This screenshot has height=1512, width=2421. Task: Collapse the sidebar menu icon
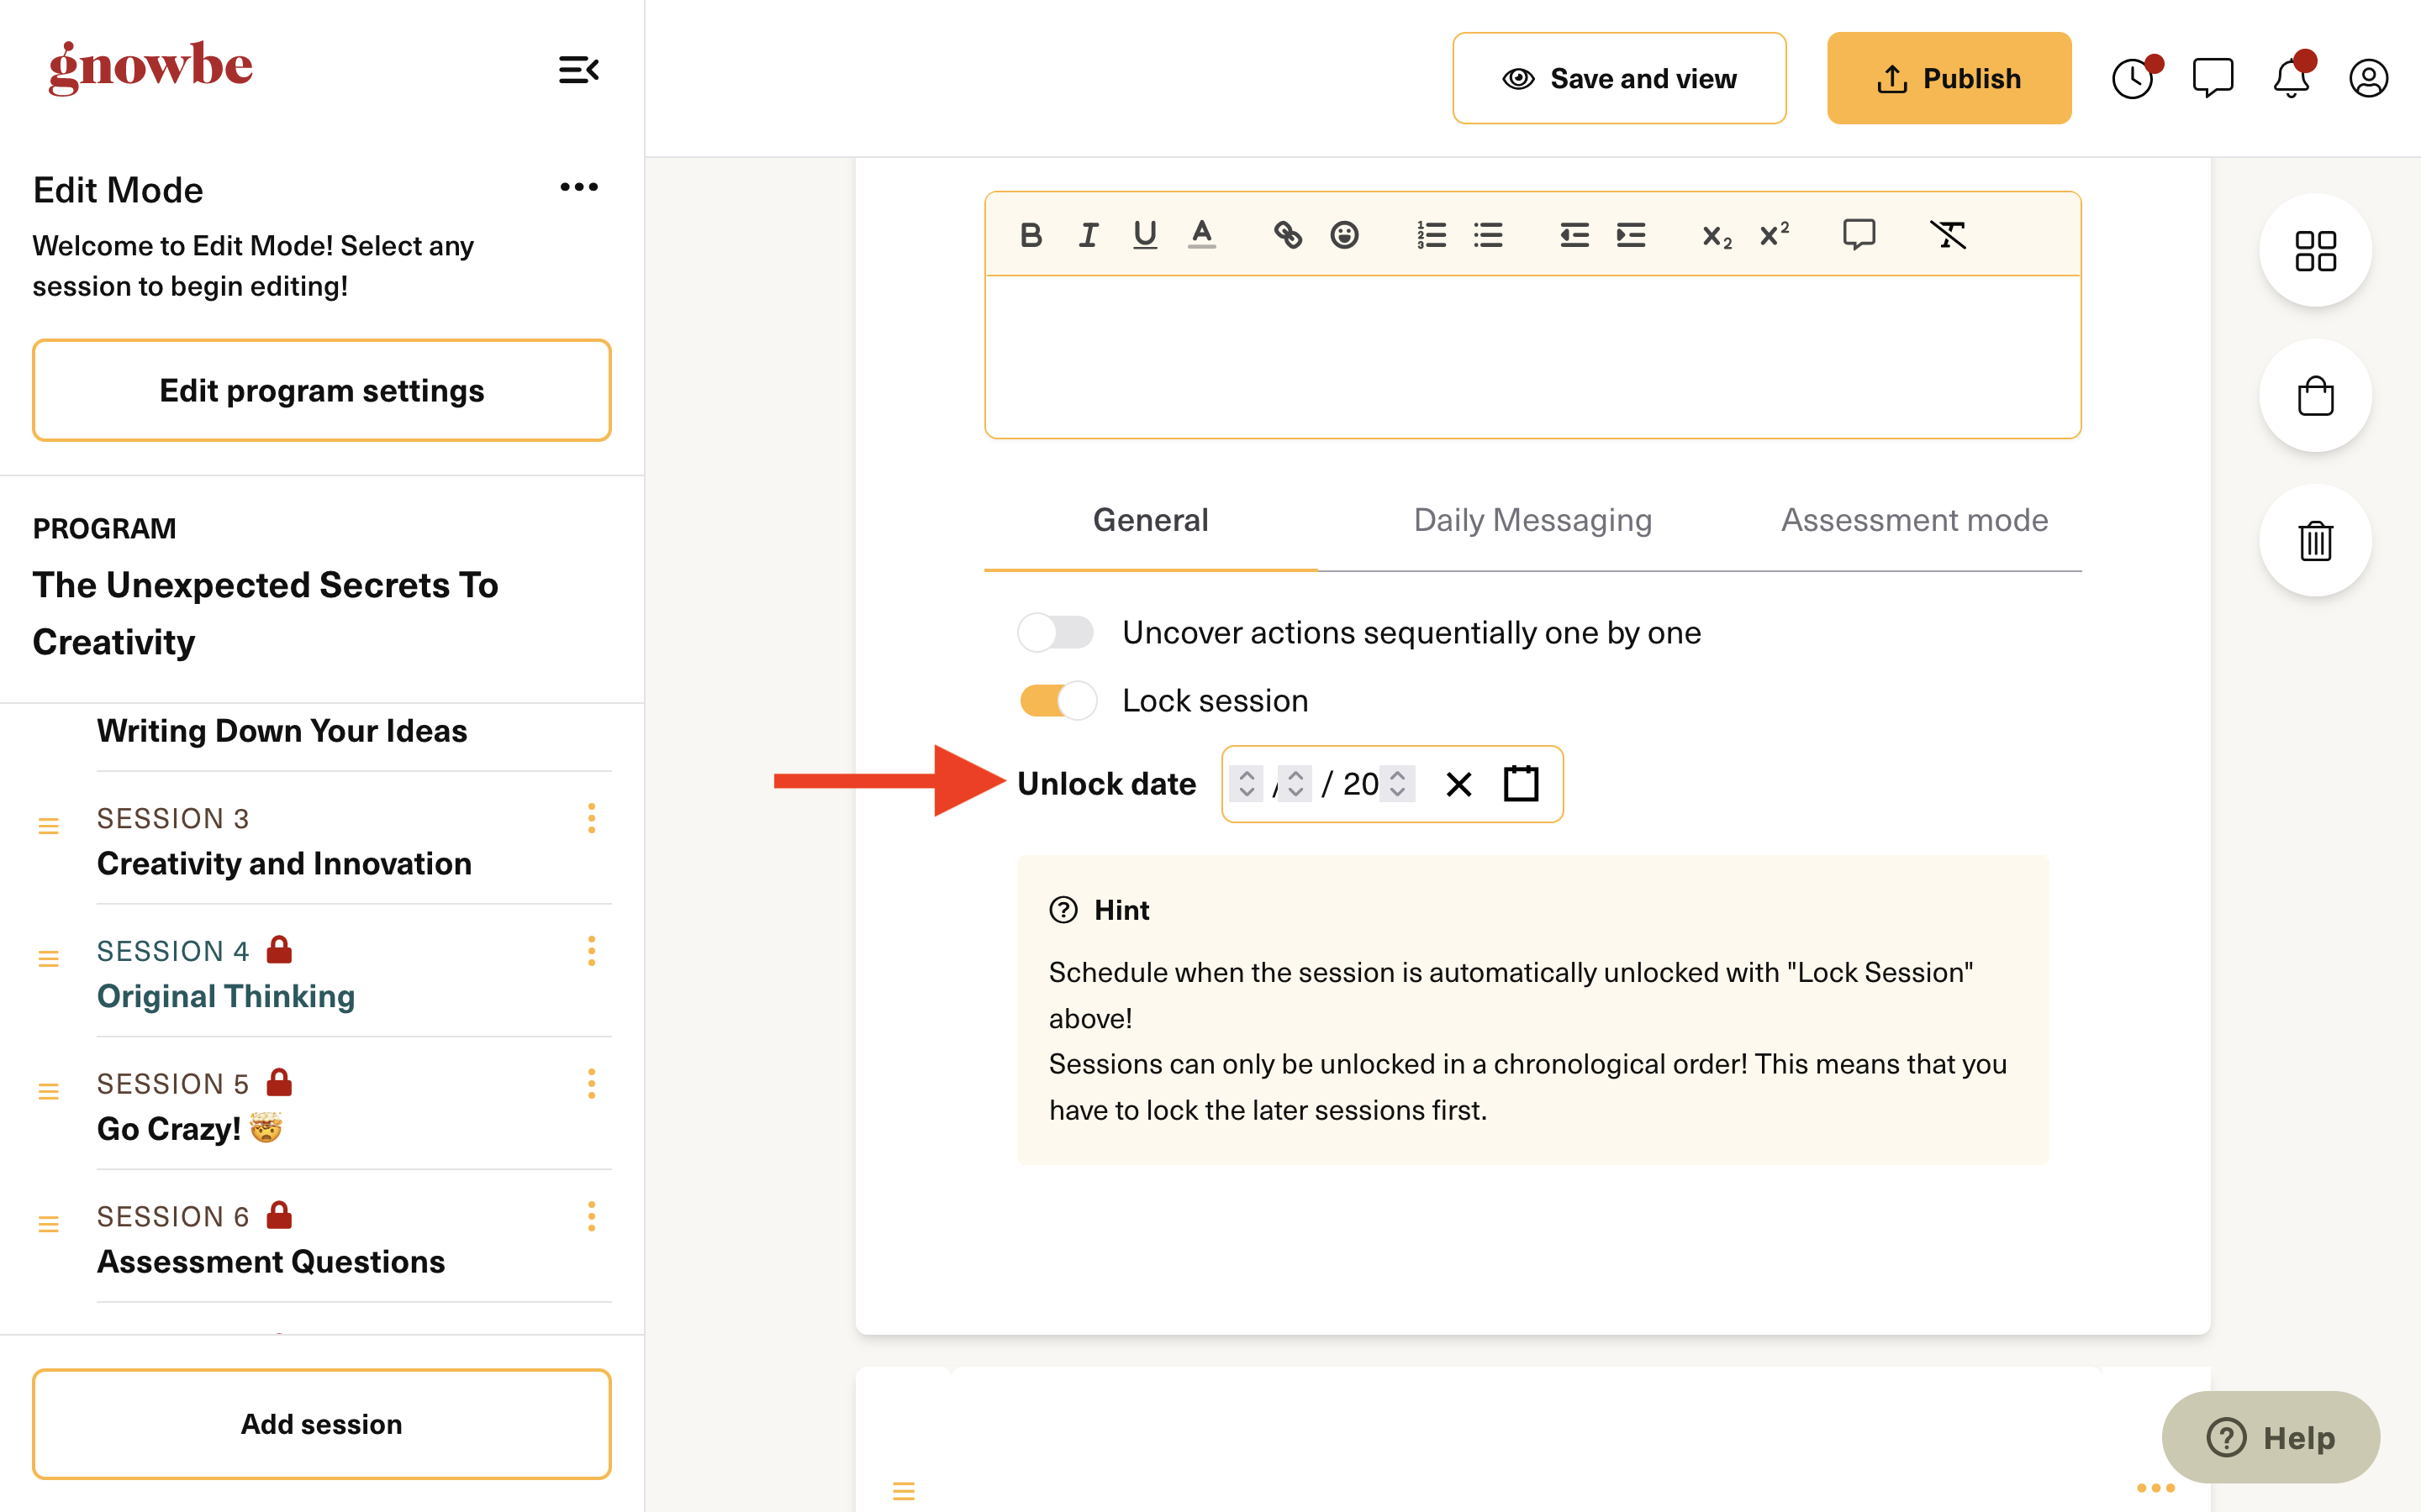(578, 70)
